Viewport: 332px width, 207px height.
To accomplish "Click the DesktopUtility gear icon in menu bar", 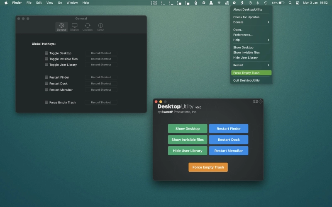I will click(x=234, y=3).
